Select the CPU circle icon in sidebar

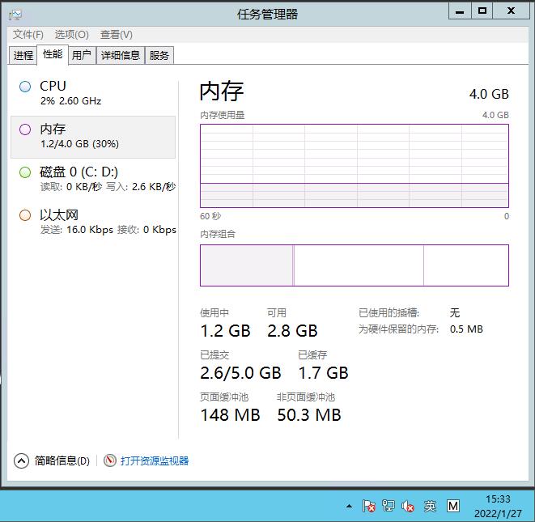click(24, 87)
